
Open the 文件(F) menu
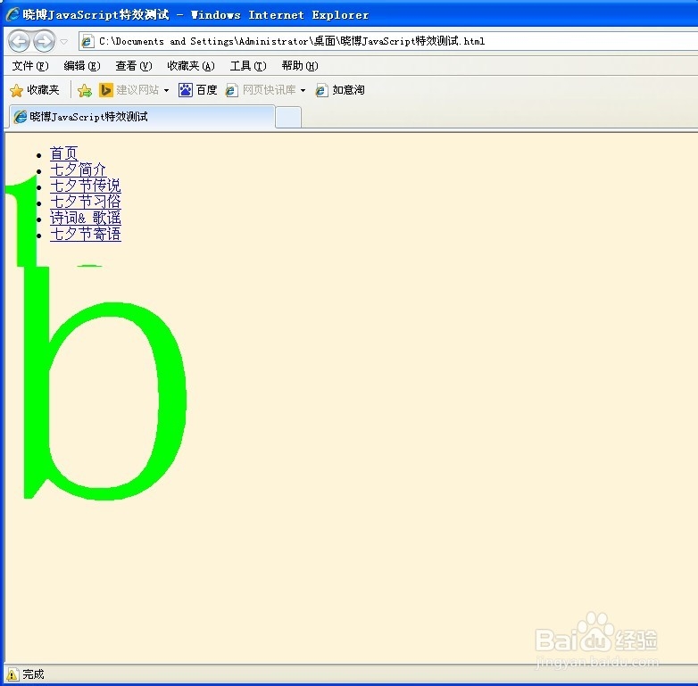(29, 66)
